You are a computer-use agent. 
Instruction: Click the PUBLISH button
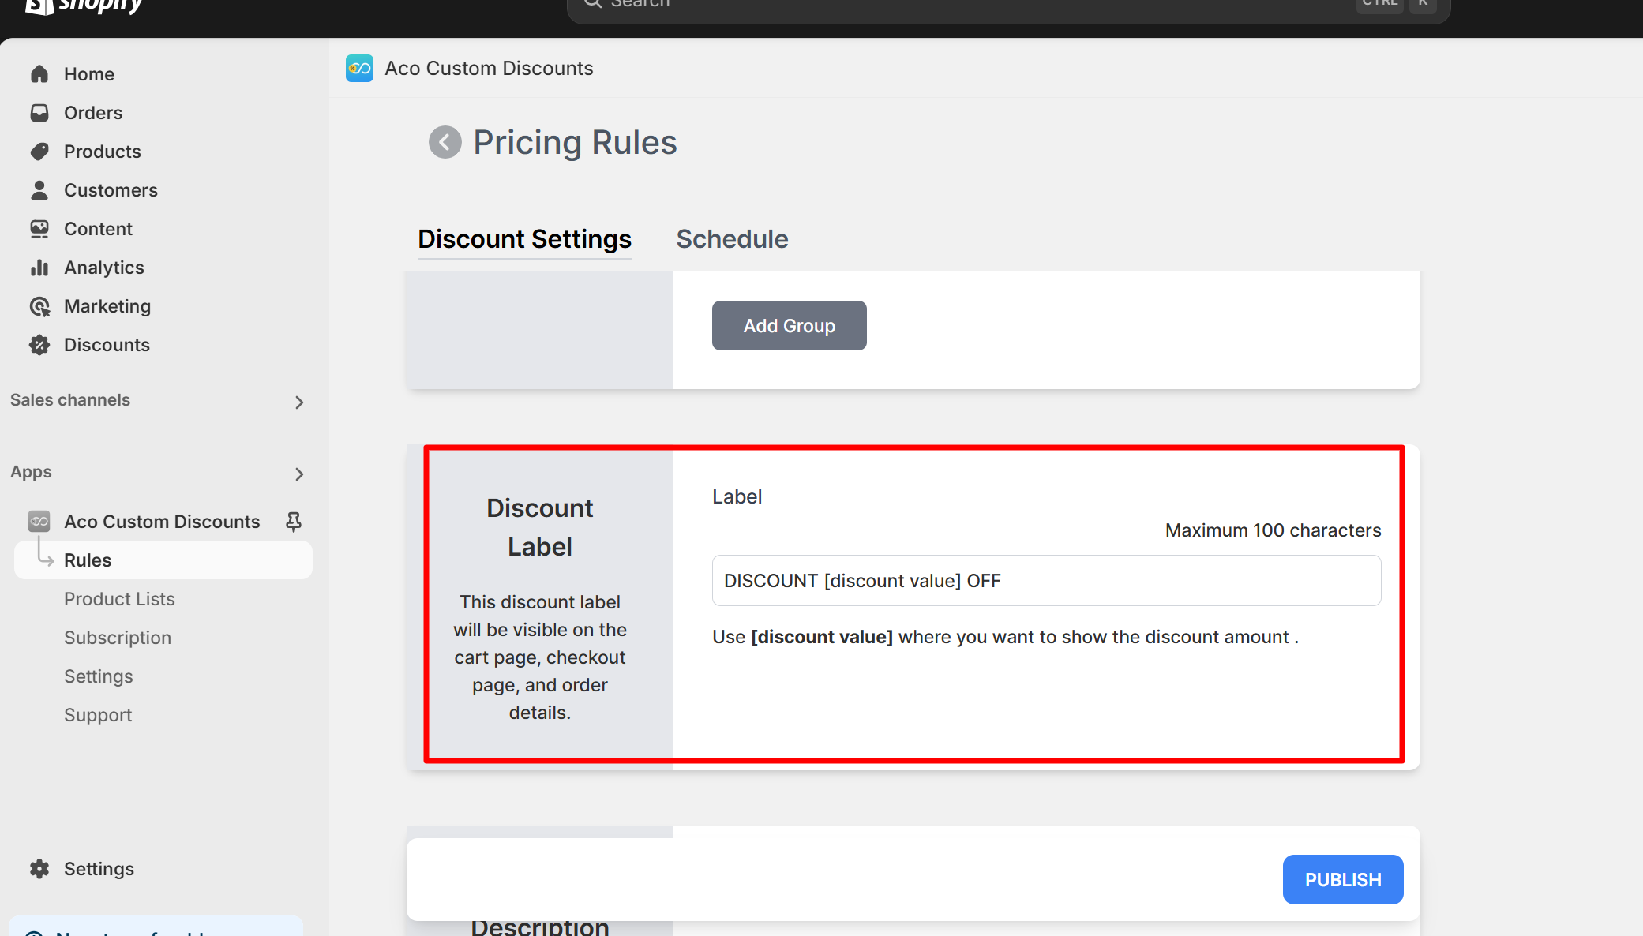point(1343,880)
